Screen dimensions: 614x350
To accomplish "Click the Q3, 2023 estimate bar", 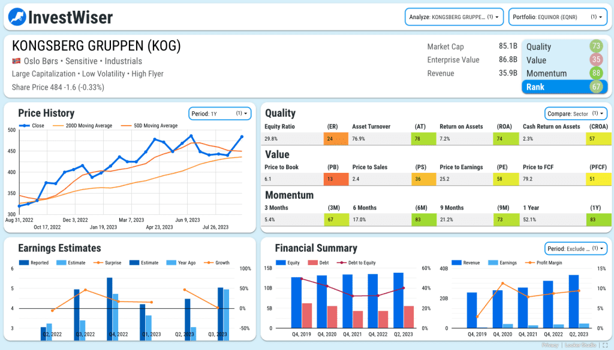I will tap(221, 314).
